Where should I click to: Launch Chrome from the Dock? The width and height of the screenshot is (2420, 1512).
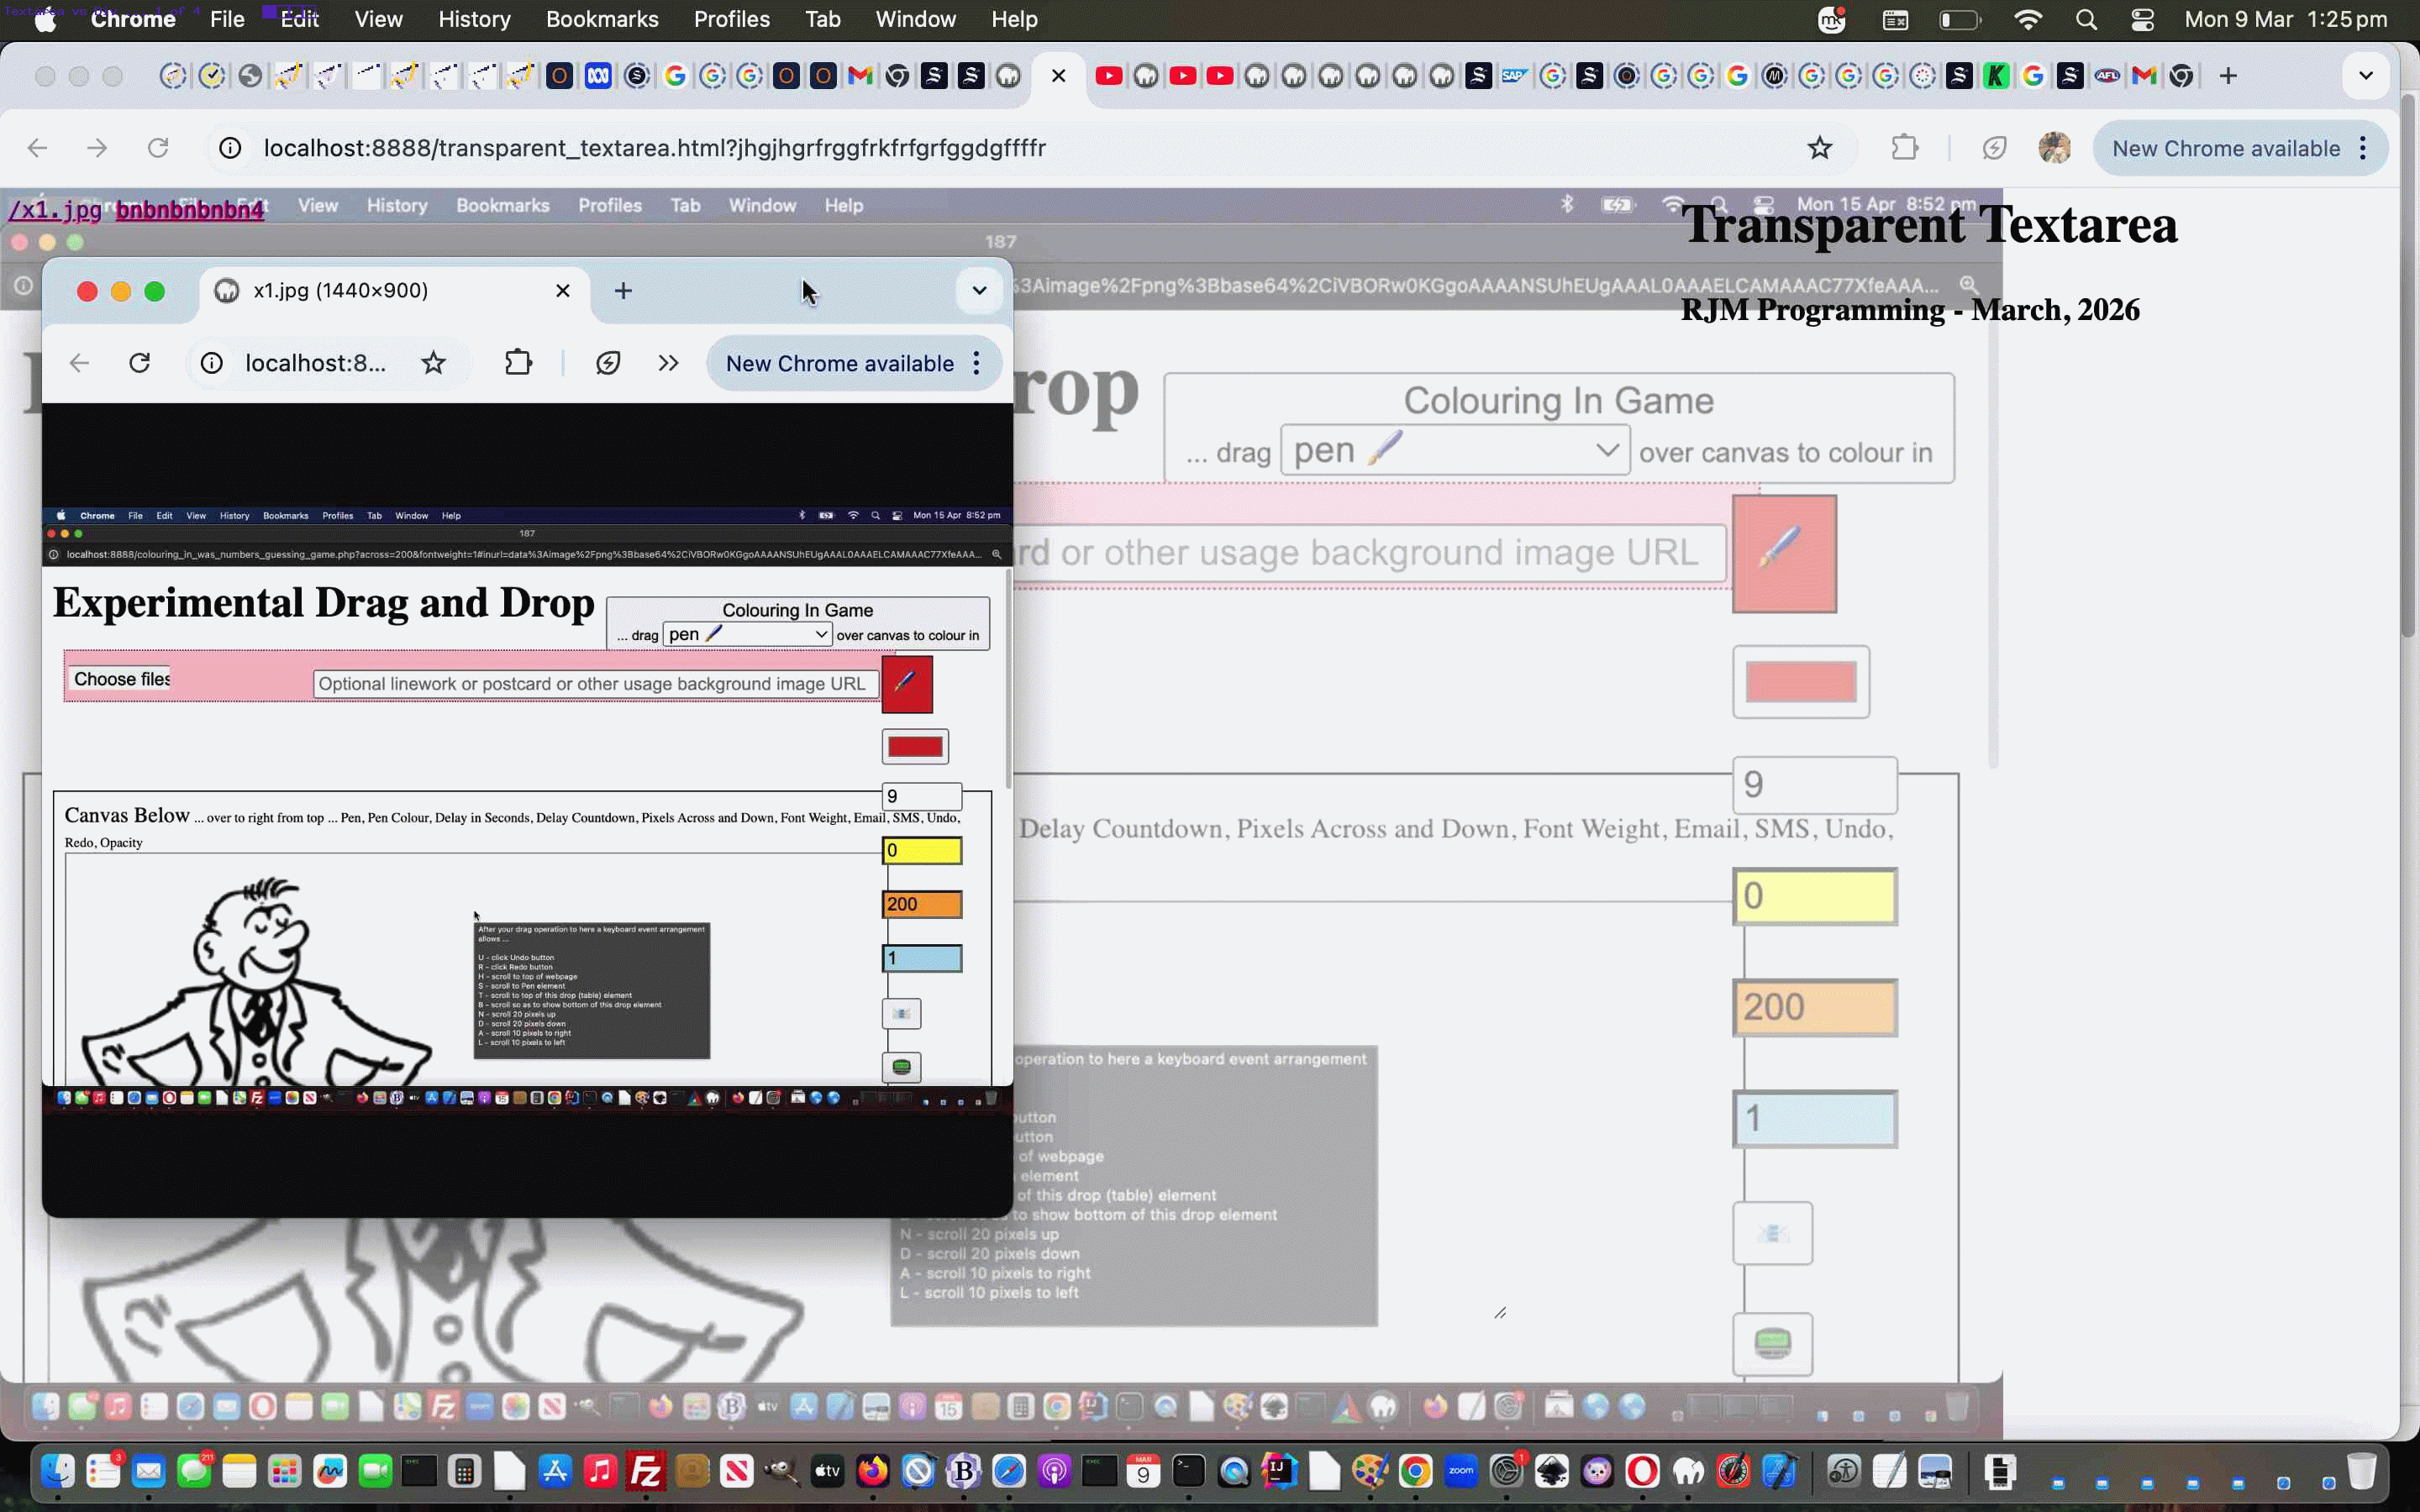(1416, 1470)
